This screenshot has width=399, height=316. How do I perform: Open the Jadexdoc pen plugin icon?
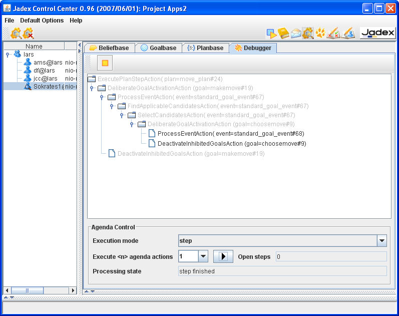[348, 34]
